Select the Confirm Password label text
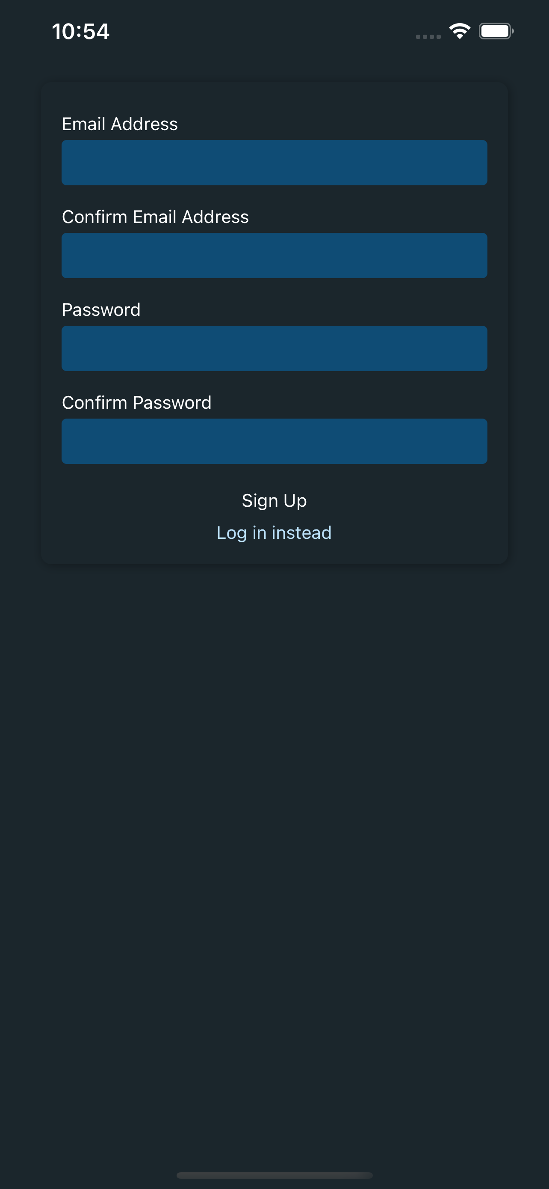This screenshot has width=549, height=1189. [136, 402]
